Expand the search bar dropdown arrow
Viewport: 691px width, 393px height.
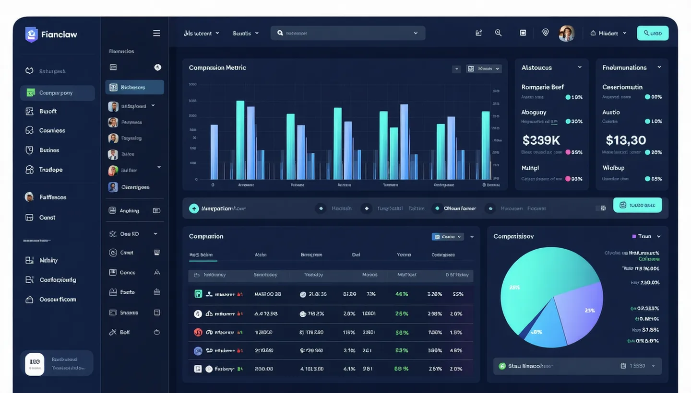[x=416, y=33]
